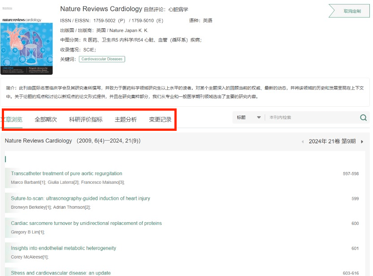The width and height of the screenshot is (373, 276).
Task: Click the coverage range (2009, 6(4)—2024, 21(9))
Action: (x=108, y=141)
